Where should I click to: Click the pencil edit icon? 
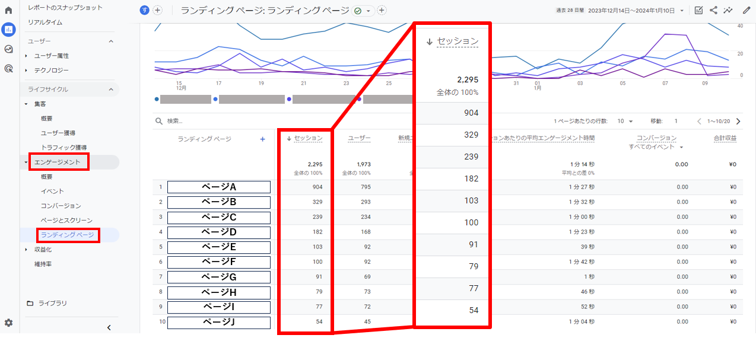[746, 10]
